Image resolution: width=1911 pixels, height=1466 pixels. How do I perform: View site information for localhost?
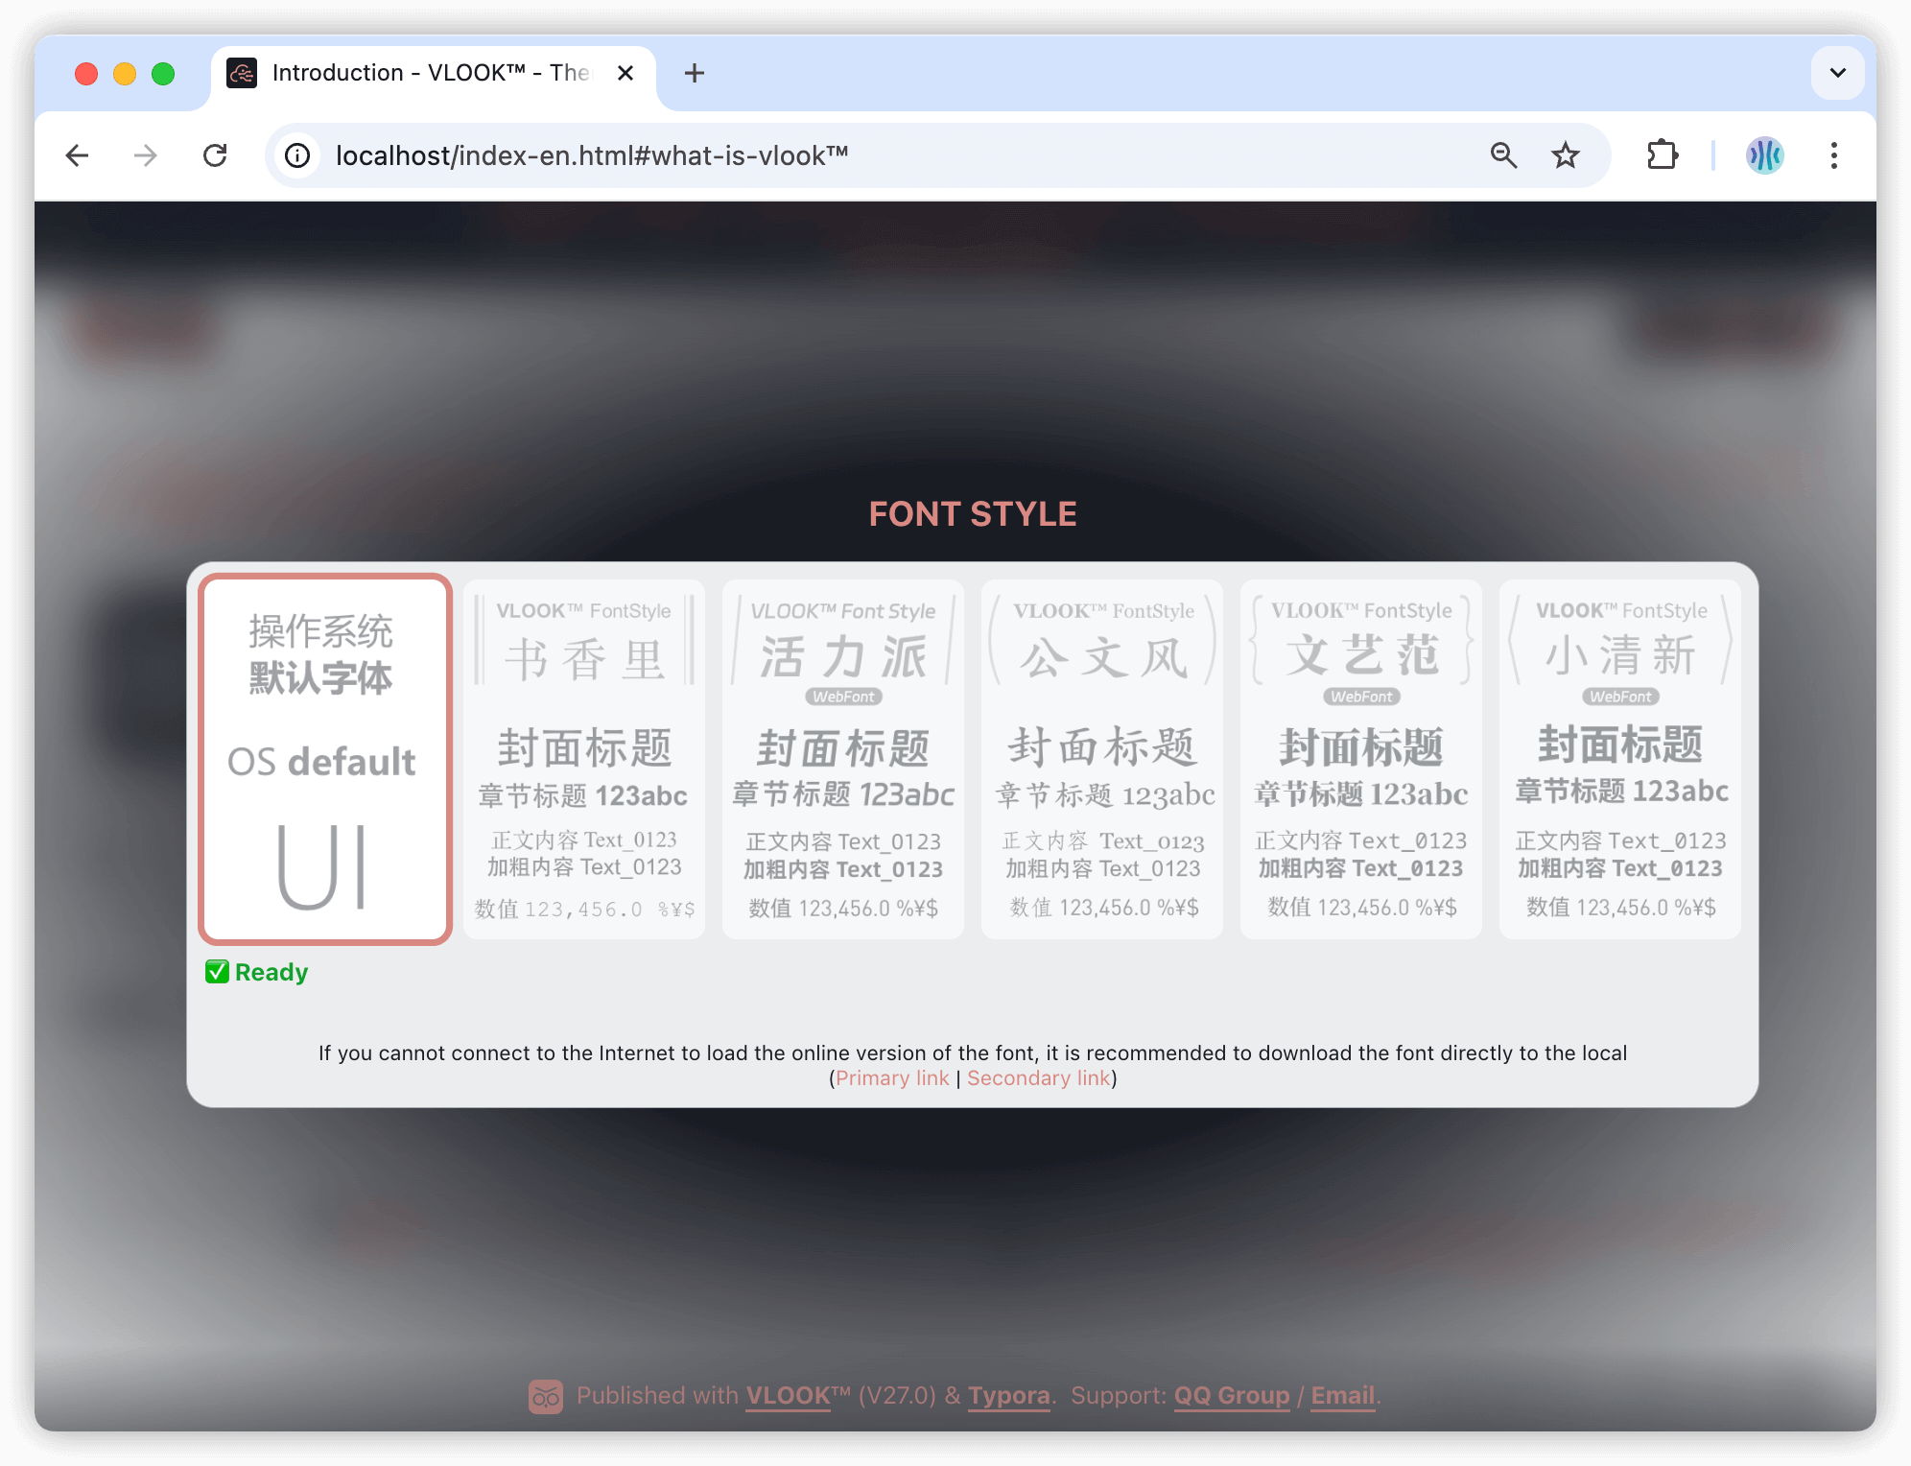coord(298,155)
